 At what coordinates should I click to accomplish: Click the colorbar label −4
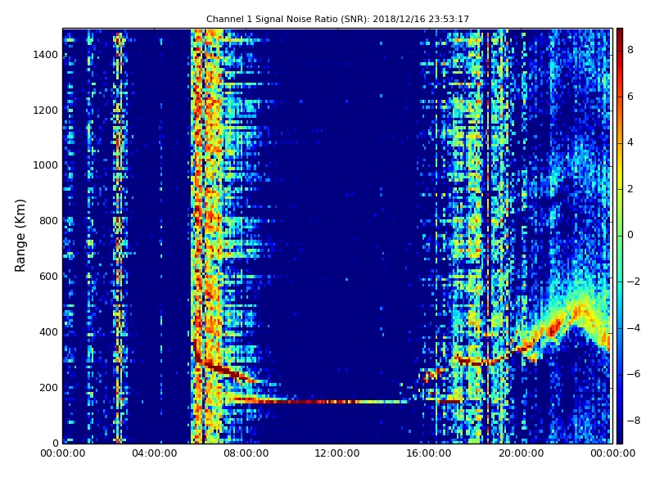coord(633,328)
